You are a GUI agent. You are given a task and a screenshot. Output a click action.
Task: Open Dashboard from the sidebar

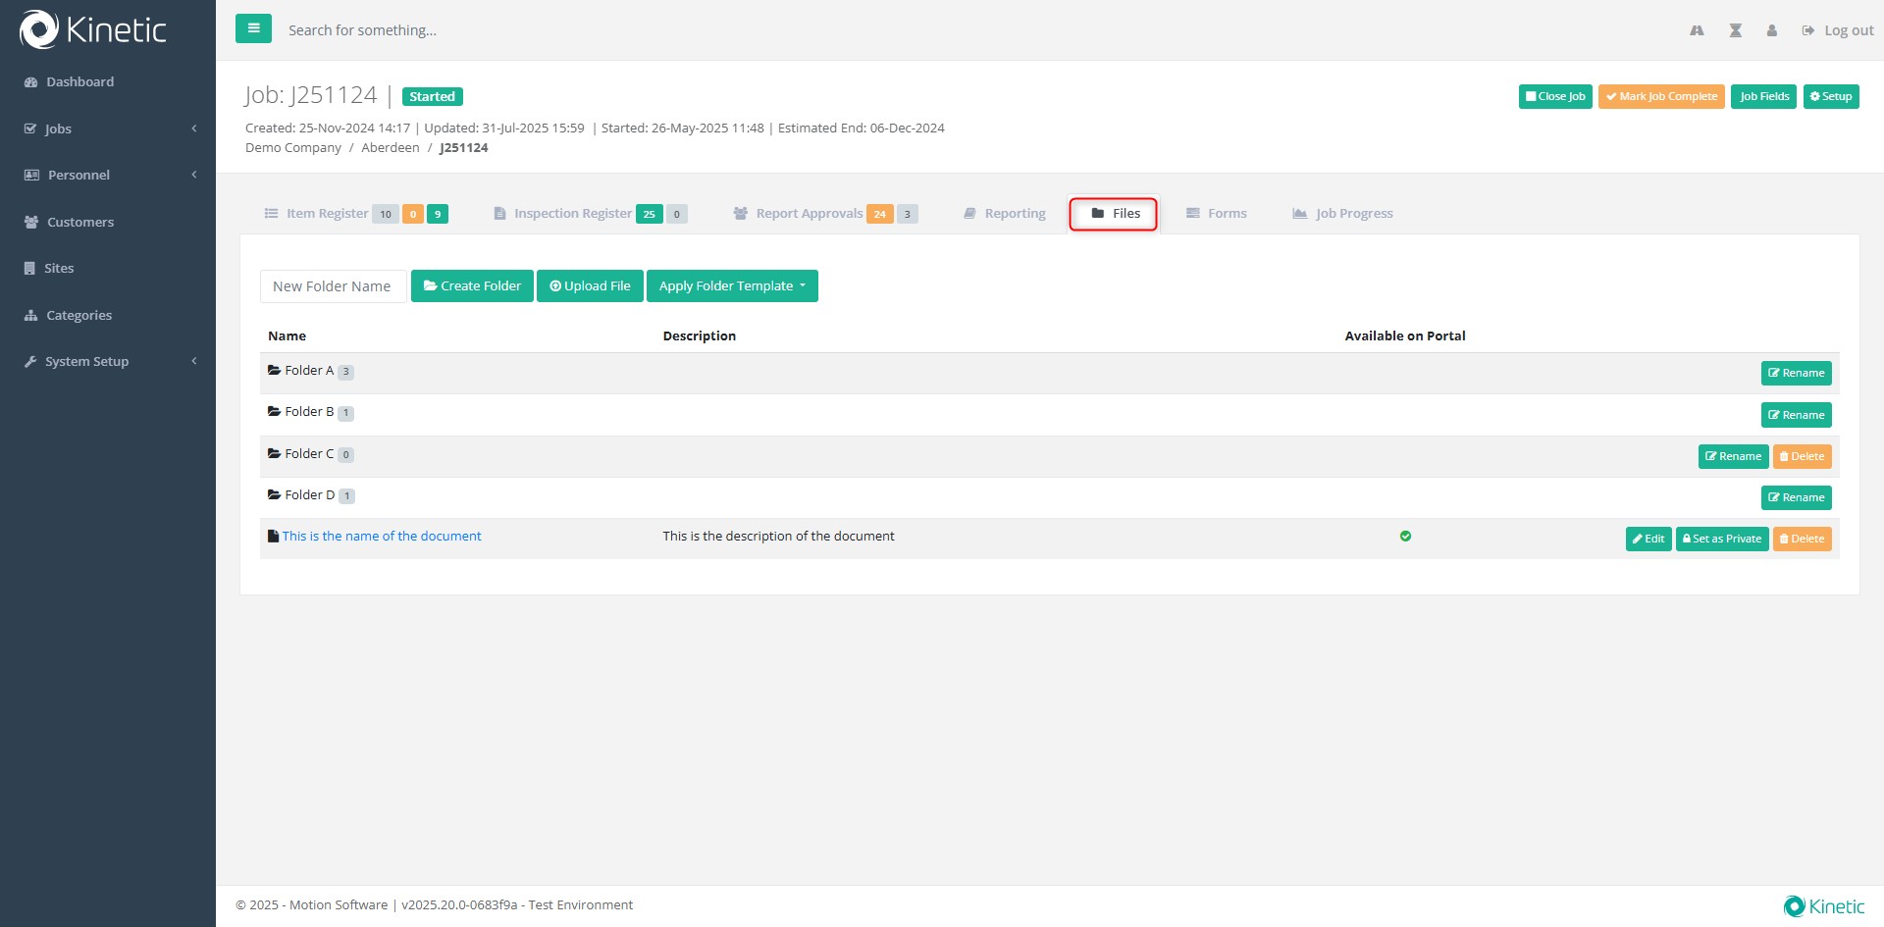[69, 82]
